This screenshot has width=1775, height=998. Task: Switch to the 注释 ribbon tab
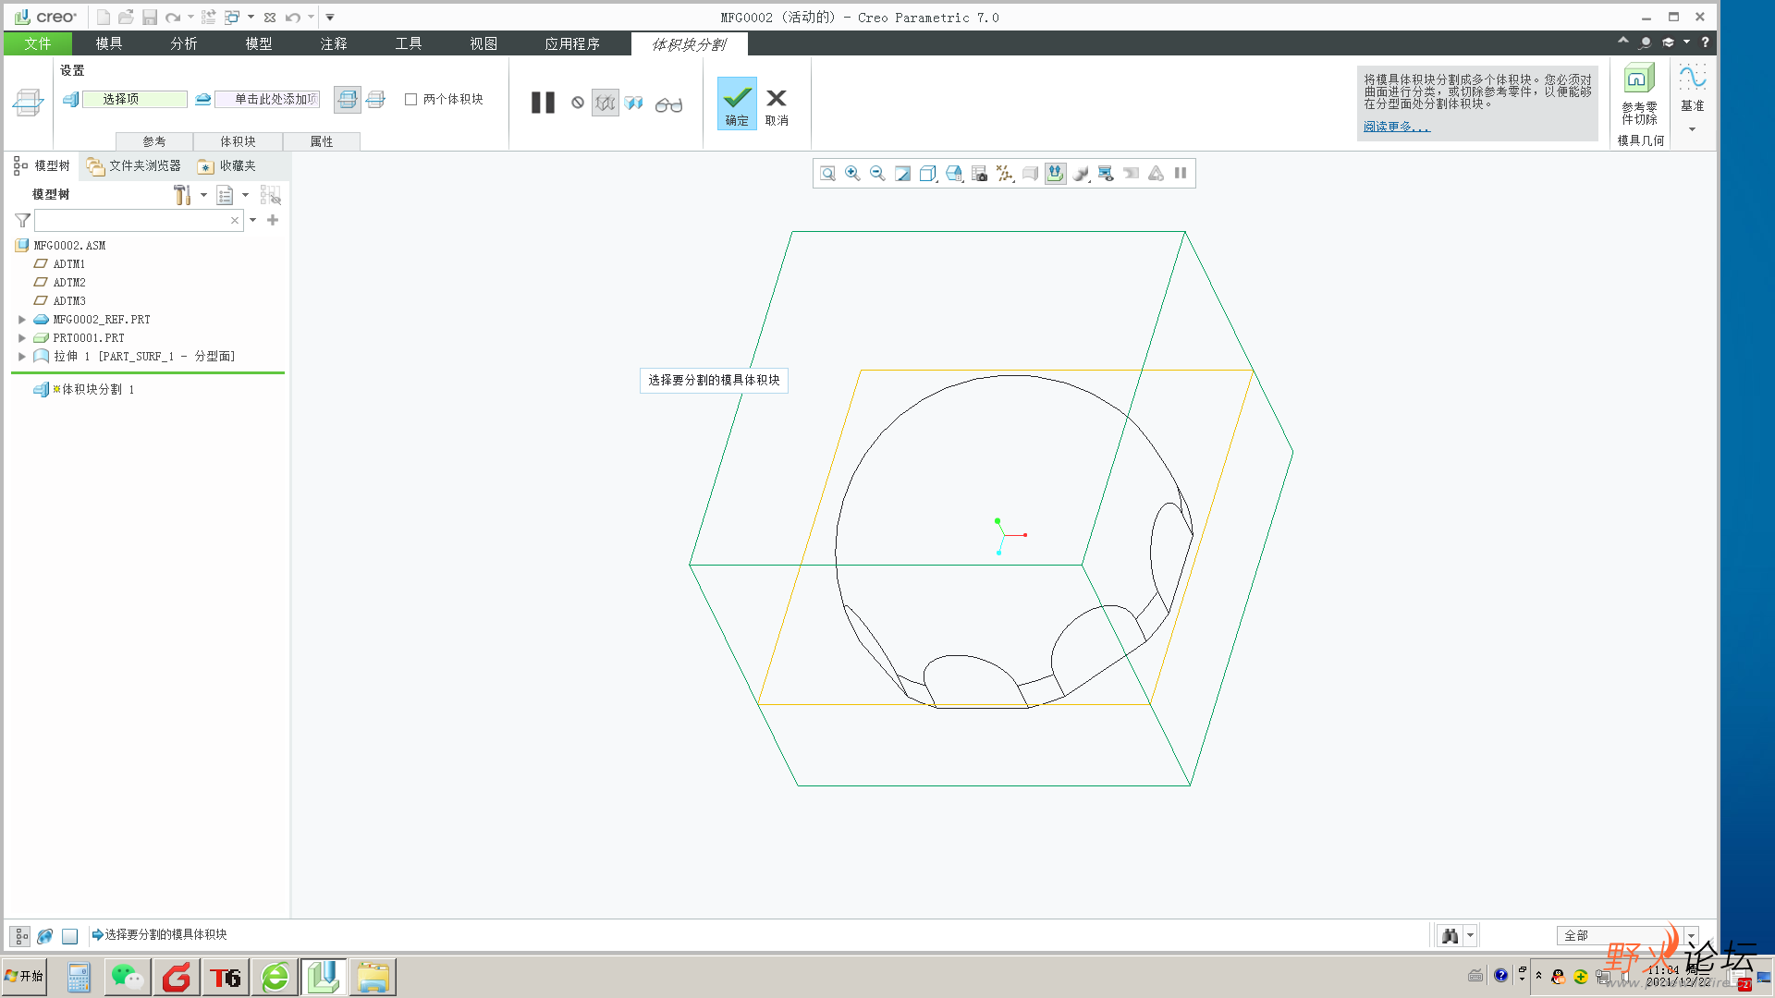pos(334,43)
